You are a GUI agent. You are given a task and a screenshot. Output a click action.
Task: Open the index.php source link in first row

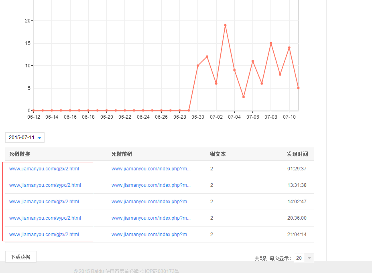[151, 169]
